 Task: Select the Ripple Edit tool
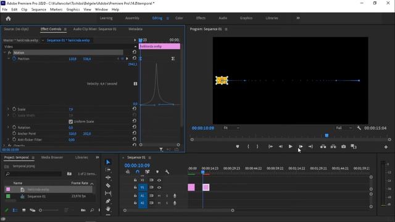[x=108, y=178]
